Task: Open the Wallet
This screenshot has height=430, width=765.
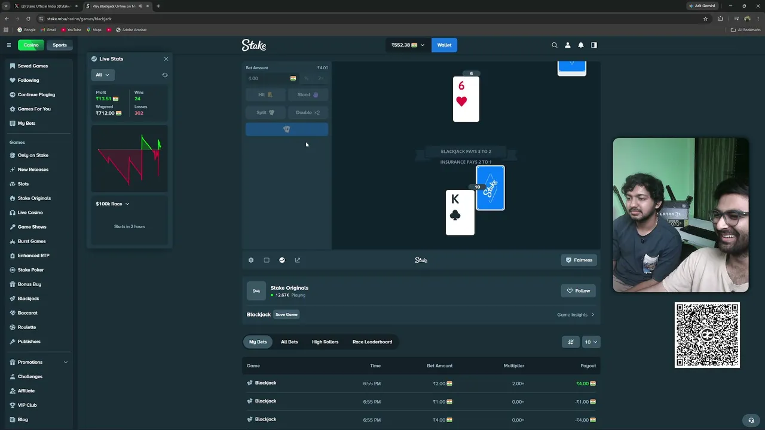Action: pos(444,45)
